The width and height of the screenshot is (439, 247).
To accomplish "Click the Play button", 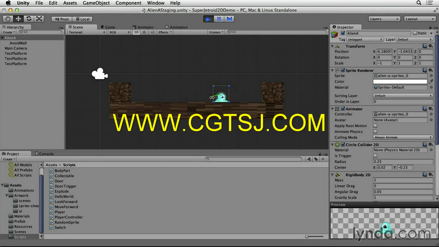I will tap(208, 19).
